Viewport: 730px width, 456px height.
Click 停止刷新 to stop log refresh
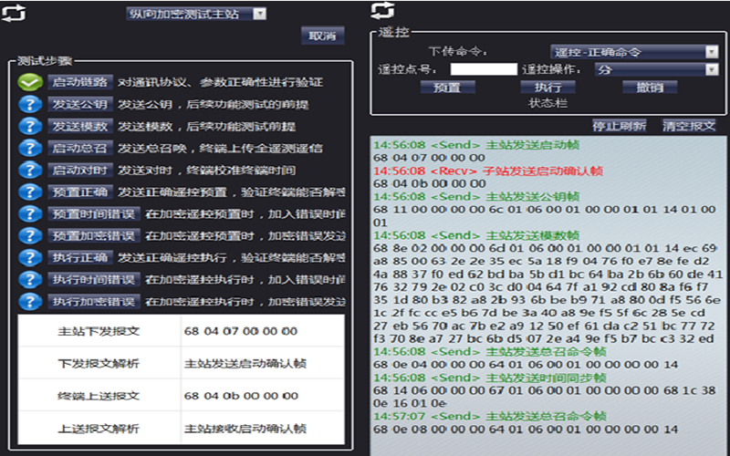(619, 126)
